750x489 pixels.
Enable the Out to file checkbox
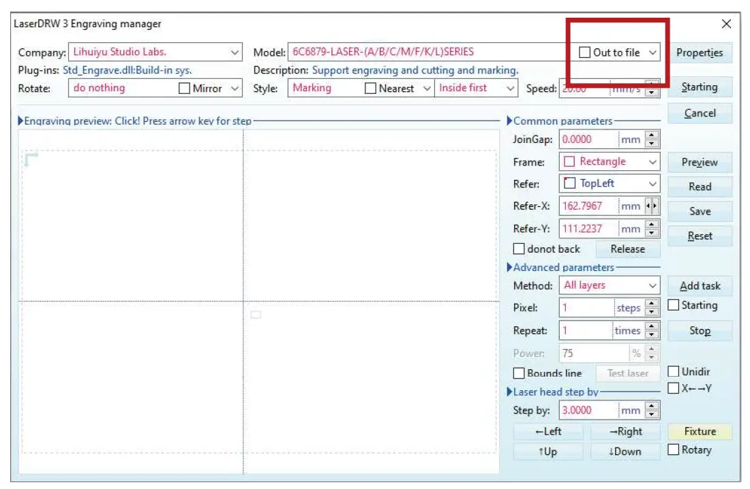(x=584, y=52)
